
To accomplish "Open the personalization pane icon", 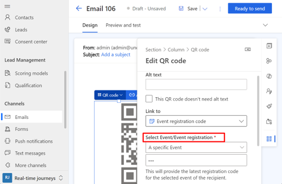I will [x=269, y=91].
